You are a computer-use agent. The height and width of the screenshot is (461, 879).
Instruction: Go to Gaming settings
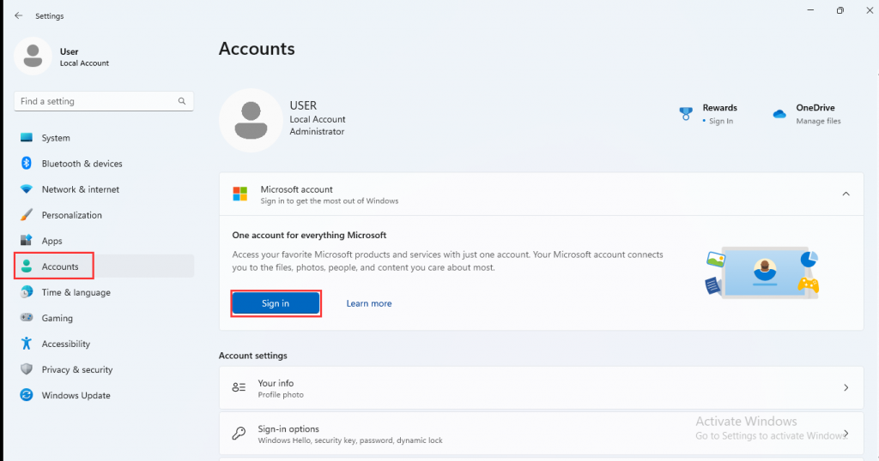point(104,318)
